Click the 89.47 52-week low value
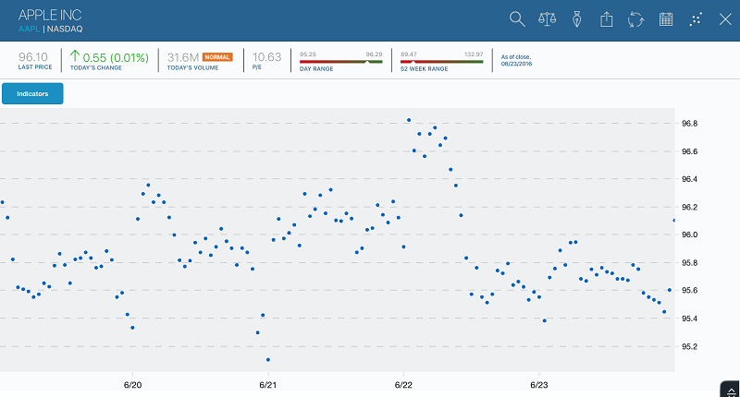The image size is (740, 397). click(409, 54)
